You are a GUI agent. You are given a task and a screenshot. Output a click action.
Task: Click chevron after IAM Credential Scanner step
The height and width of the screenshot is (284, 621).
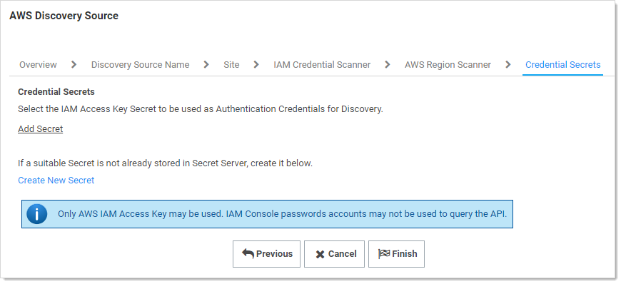(x=388, y=64)
